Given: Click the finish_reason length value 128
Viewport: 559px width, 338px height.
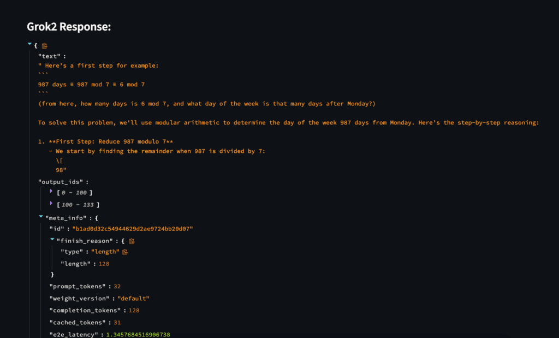Looking at the screenshot, I should click(104, 264).
